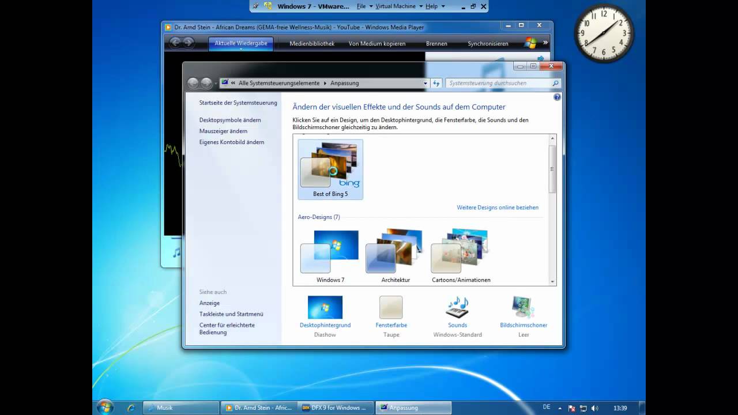Open the Sounds settings icon
The height and width of the screenshot is (415, 738).
pyautogui.click(x=457, y=307)
